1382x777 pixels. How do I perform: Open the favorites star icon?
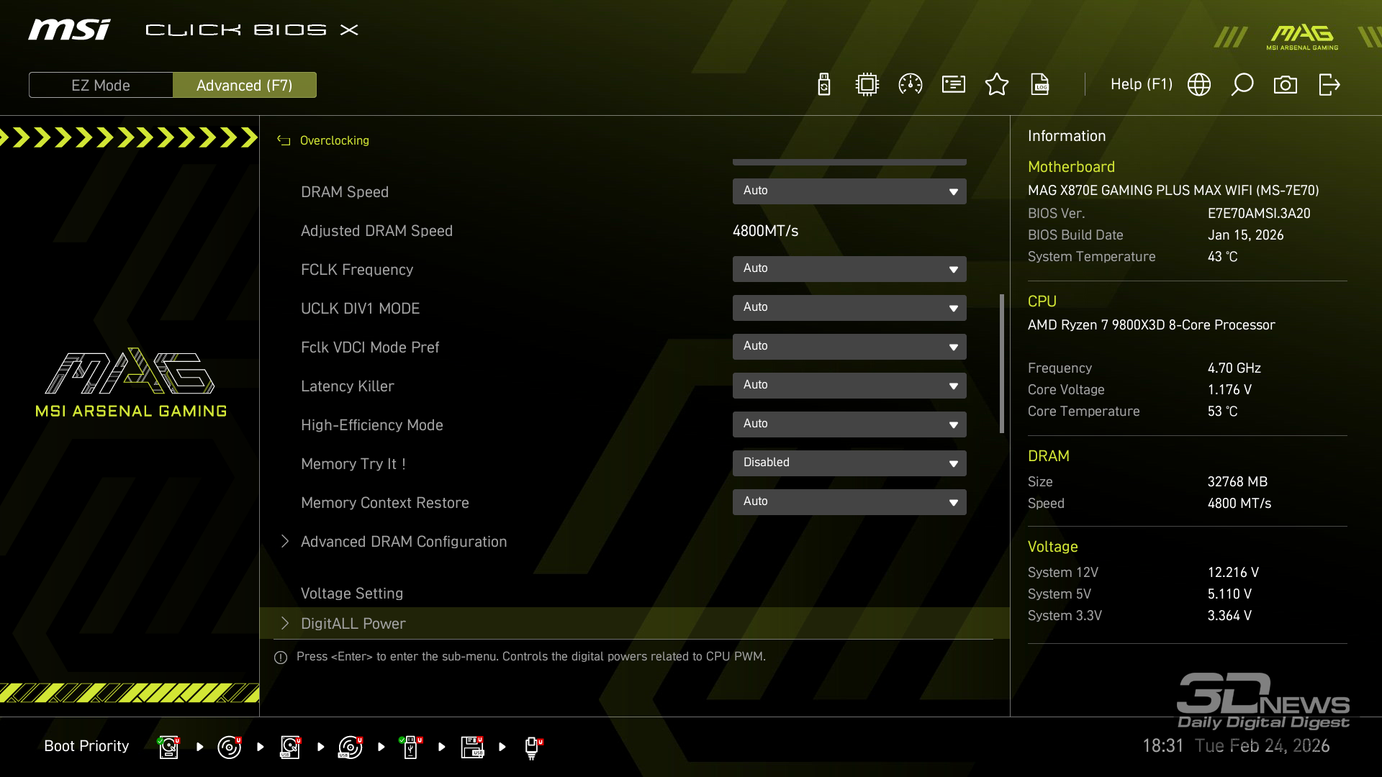pos(997,85)
